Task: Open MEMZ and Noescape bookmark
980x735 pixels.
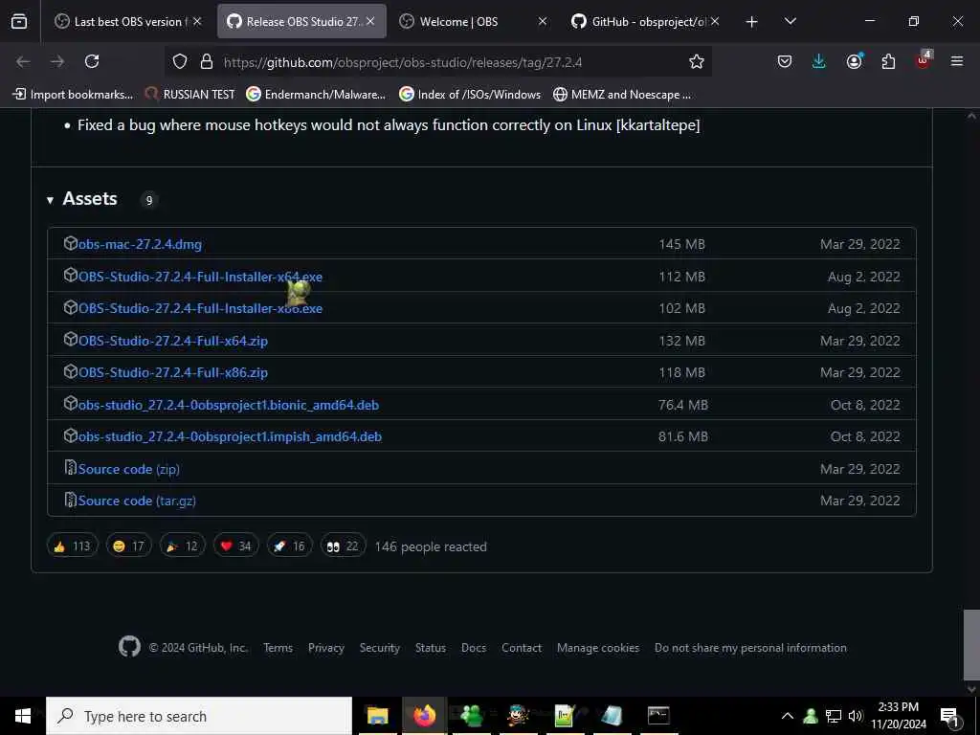Action: 622,95
